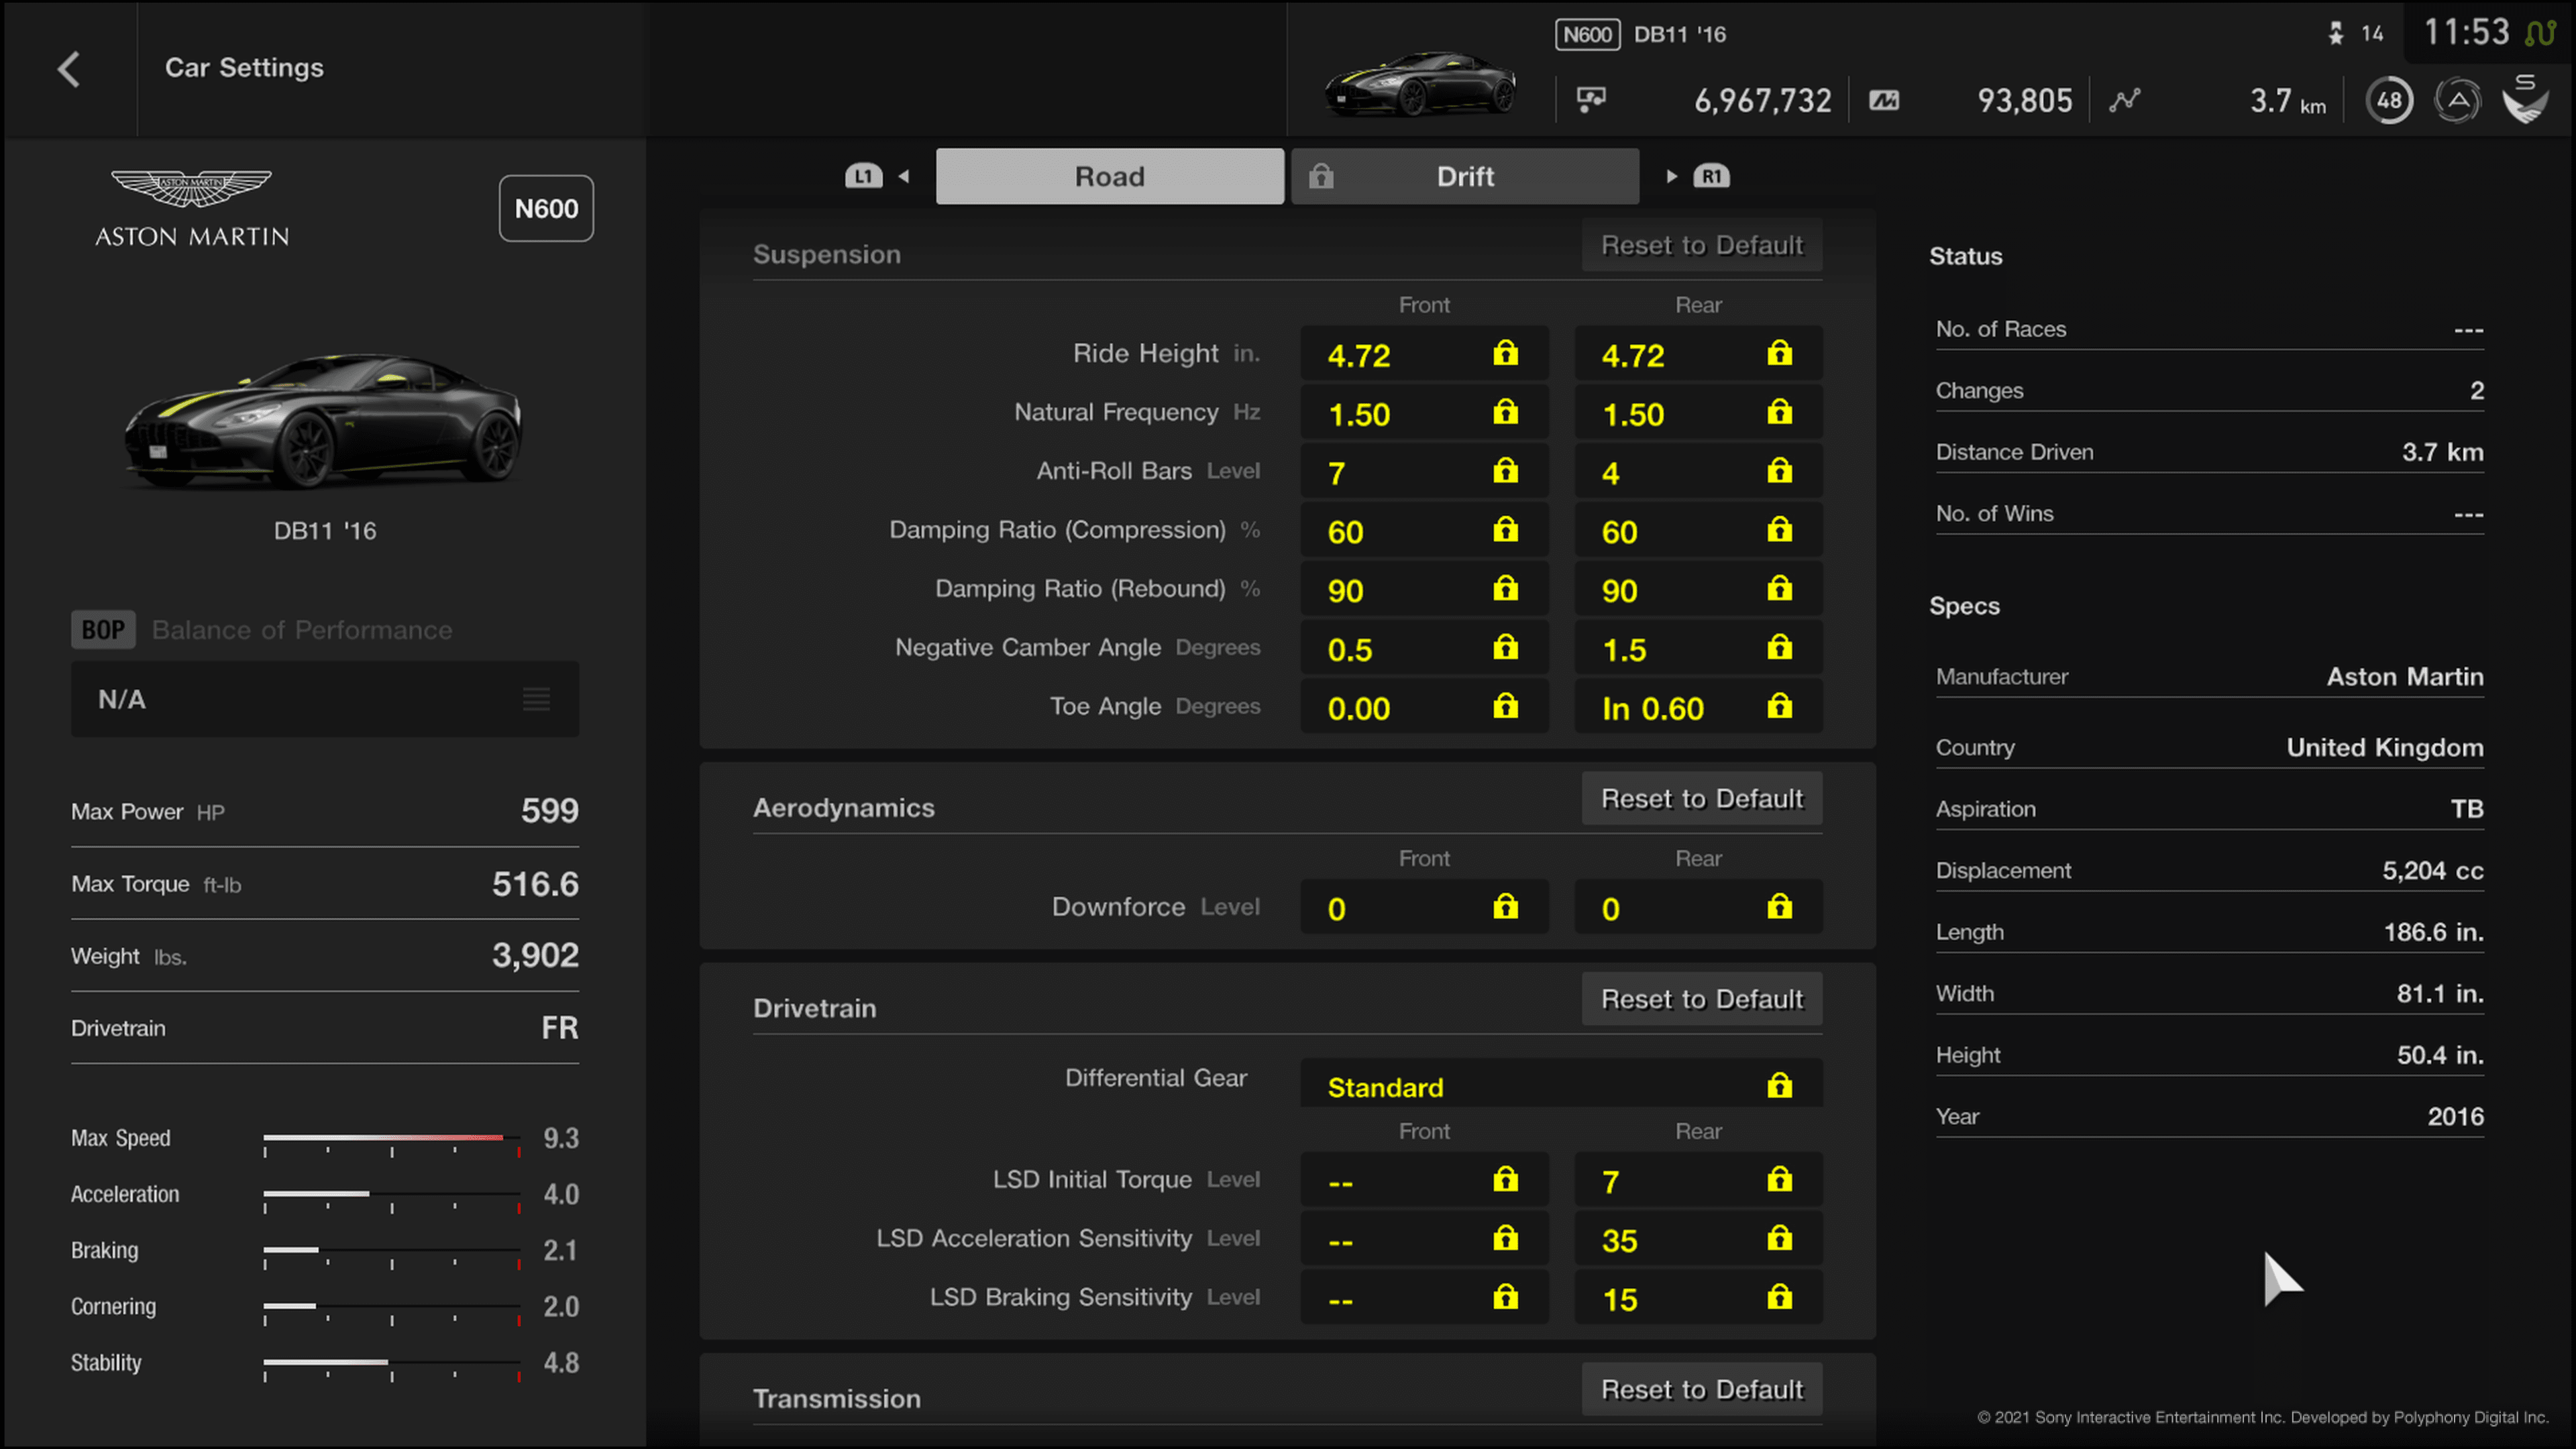Image resolution: width=2576 pixels, height=1449 pixels.
Task: Open rear LSD Acceleration Sensitivity value 35
Action: [x=1698, y=1240]
